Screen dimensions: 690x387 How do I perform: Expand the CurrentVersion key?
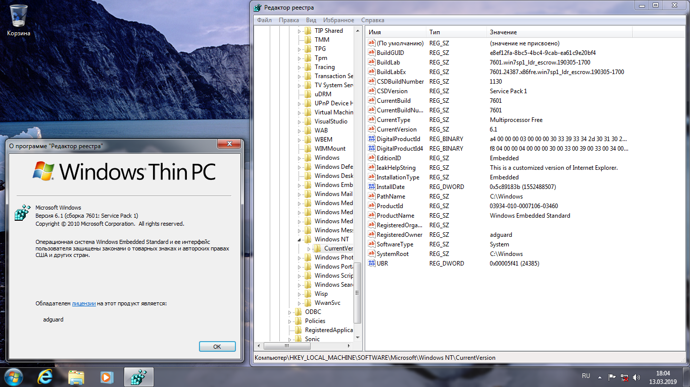coord(309,248)
